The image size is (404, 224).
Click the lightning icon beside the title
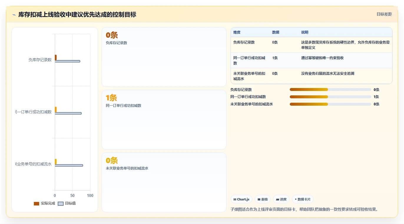pos(14,15)
